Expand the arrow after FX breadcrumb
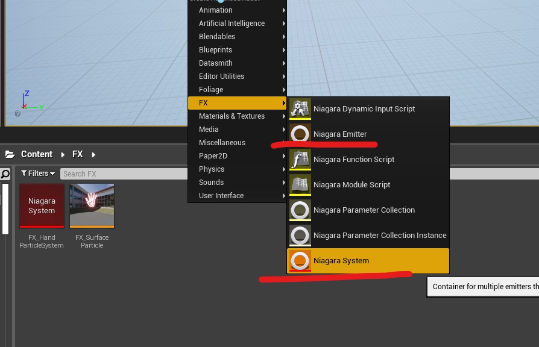This screenshot has height=347, width=539. (93, 155)
